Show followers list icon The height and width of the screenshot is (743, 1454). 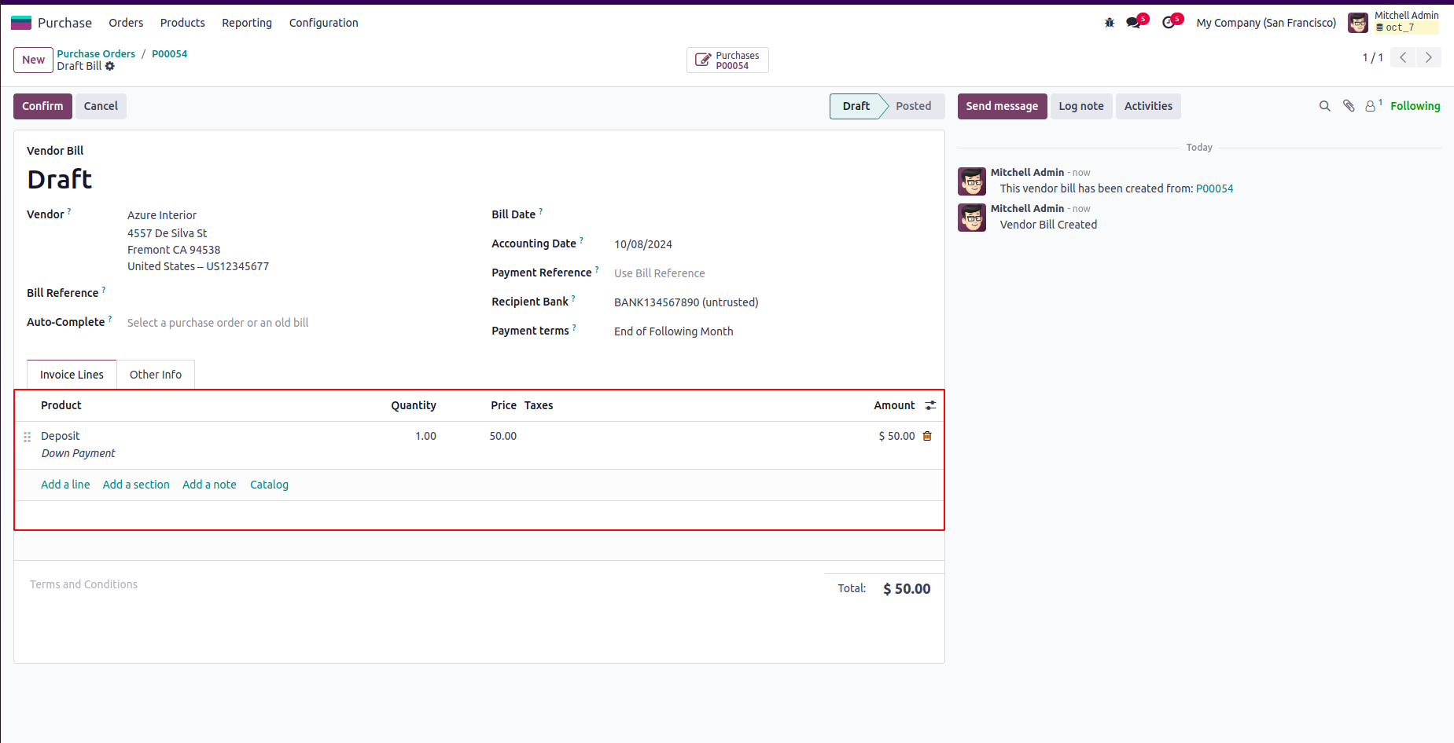point(1371,106)
